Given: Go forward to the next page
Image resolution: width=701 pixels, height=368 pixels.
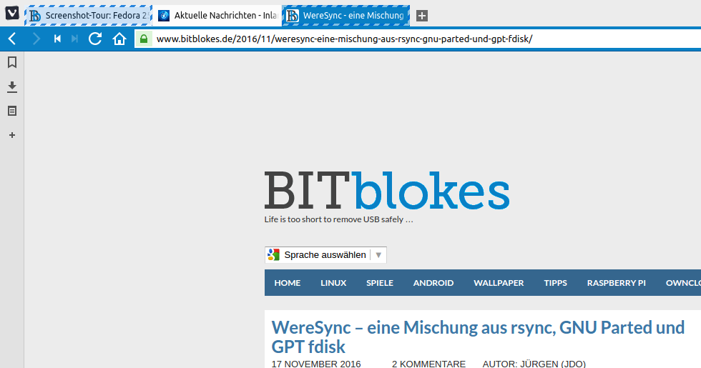Looking at the screenshot, I should 36,39.
